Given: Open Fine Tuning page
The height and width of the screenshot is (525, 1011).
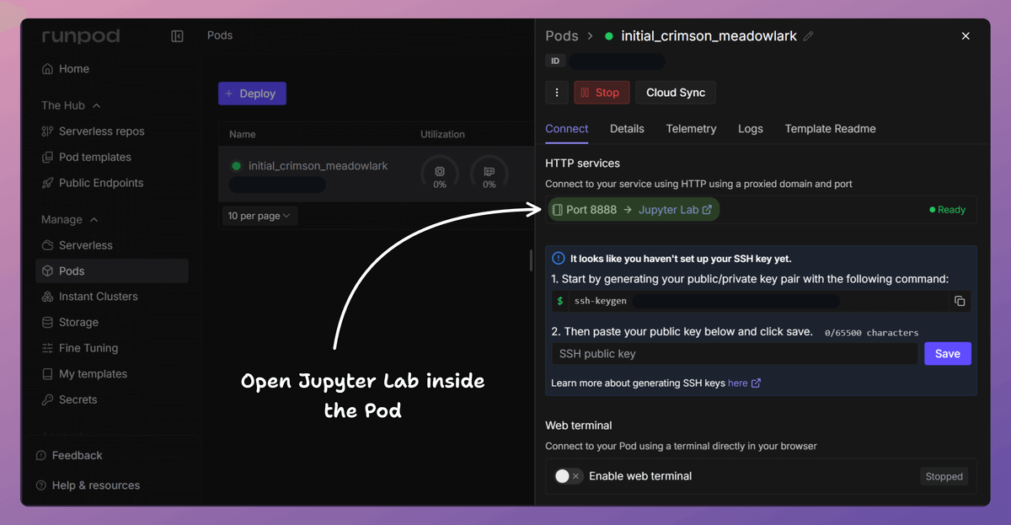Looking at the screenshot, I should point(80,348).
